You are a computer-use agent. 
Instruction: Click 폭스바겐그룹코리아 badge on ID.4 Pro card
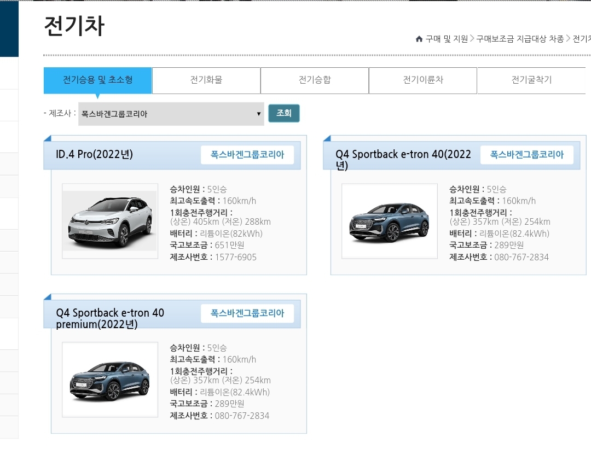click(247, 155)
